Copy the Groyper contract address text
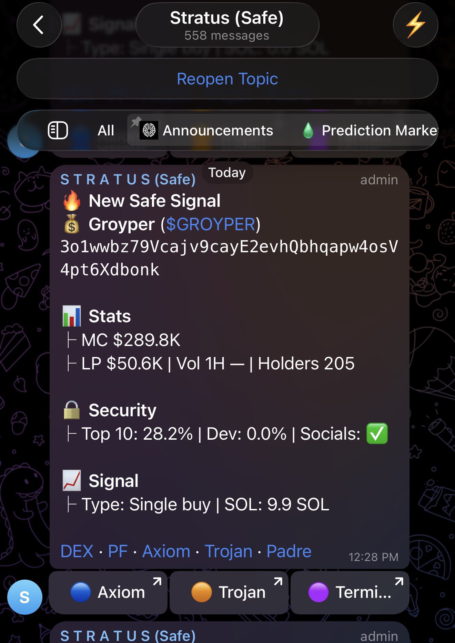The height and width of the screenshot is (643, 455). (229, 258)
